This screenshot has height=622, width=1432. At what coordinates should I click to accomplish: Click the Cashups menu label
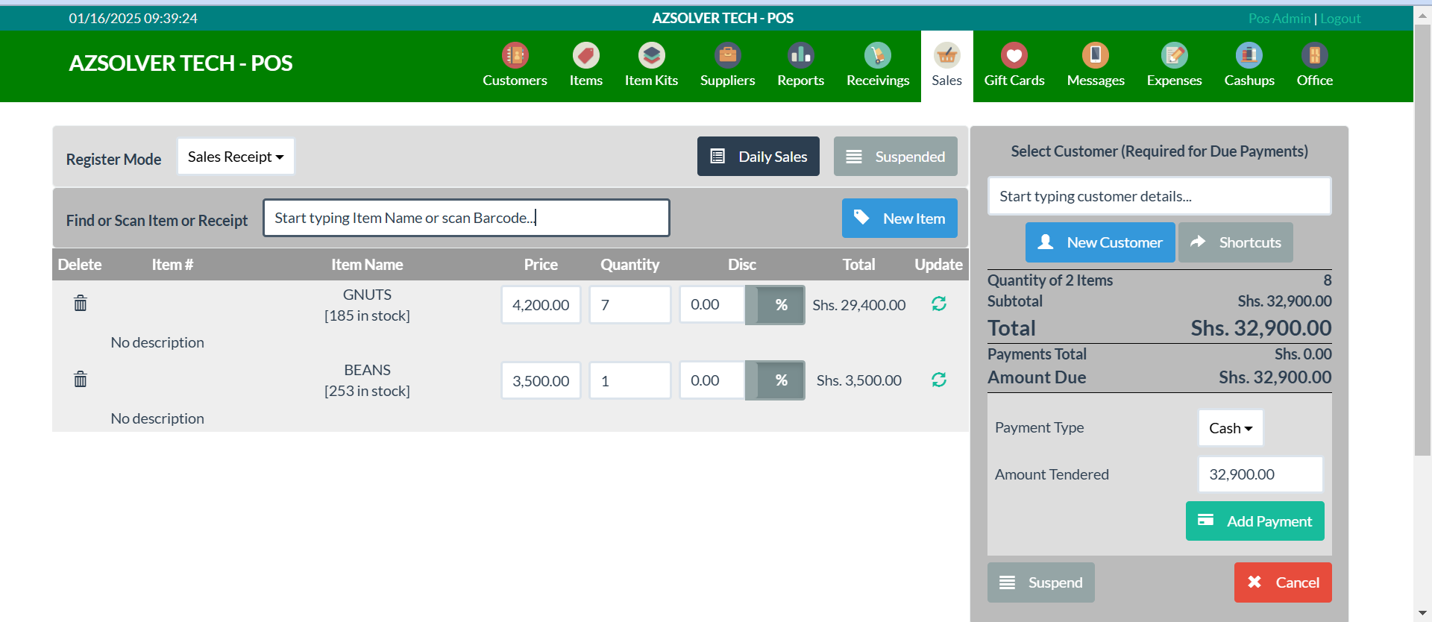1249,81
